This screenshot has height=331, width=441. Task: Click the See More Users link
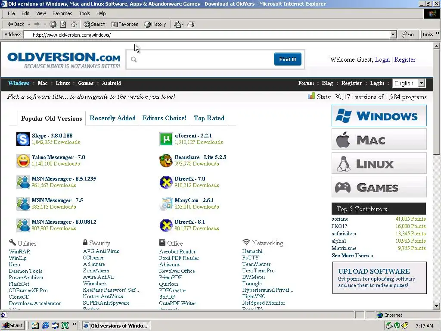point(352,256)
